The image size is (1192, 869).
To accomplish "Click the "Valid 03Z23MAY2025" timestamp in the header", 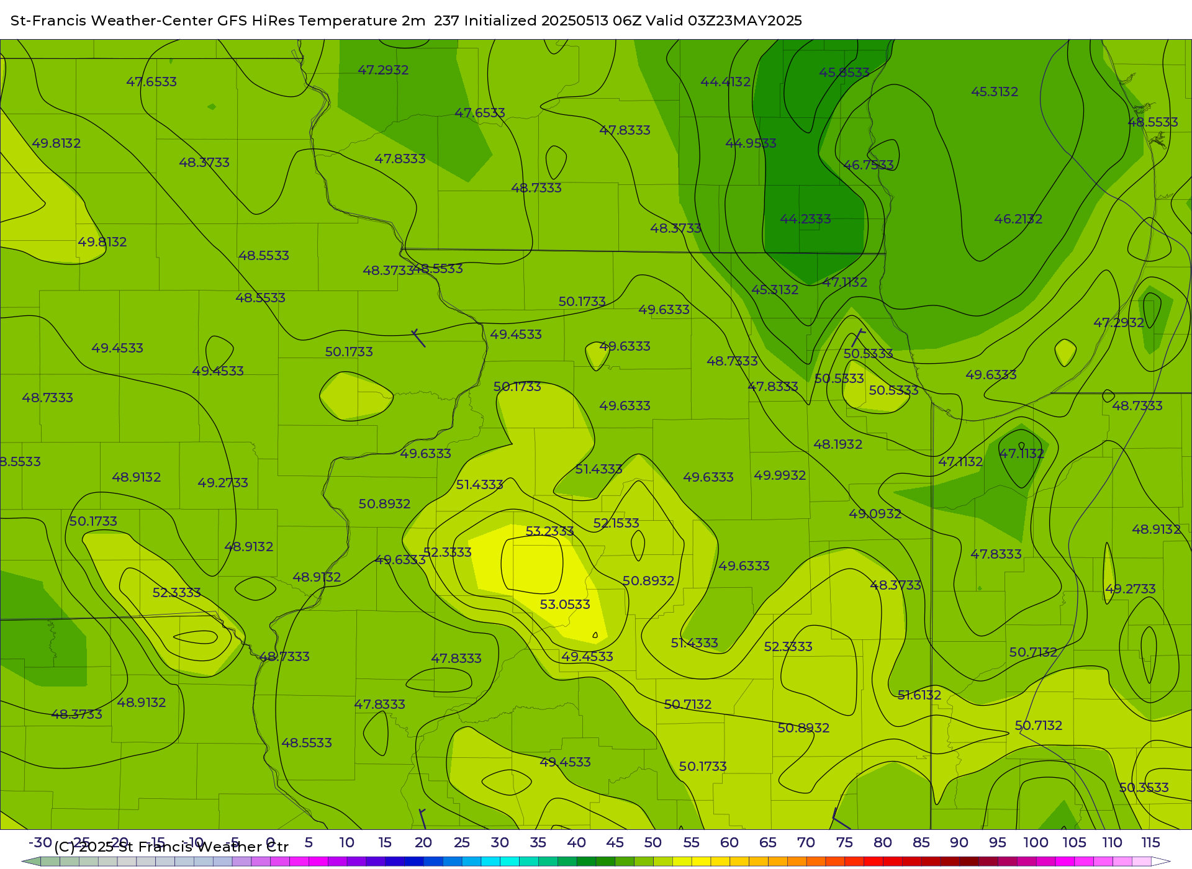I will pos(724,20).
